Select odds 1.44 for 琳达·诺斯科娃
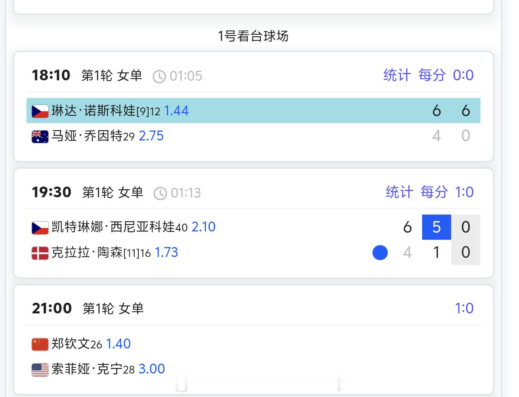519x397 pixels. [177, 110]
